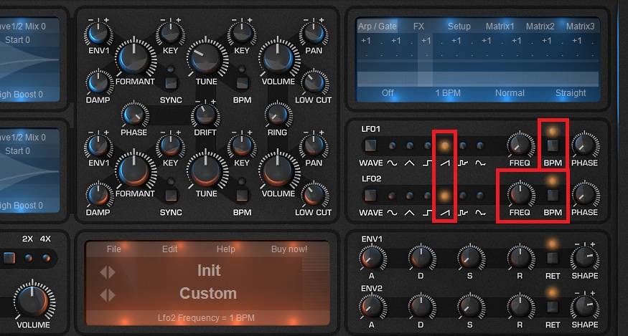Screen dimensions: 628x336
Task: Open the File menu
Action: pyautogui.click(x=113, y=249)
